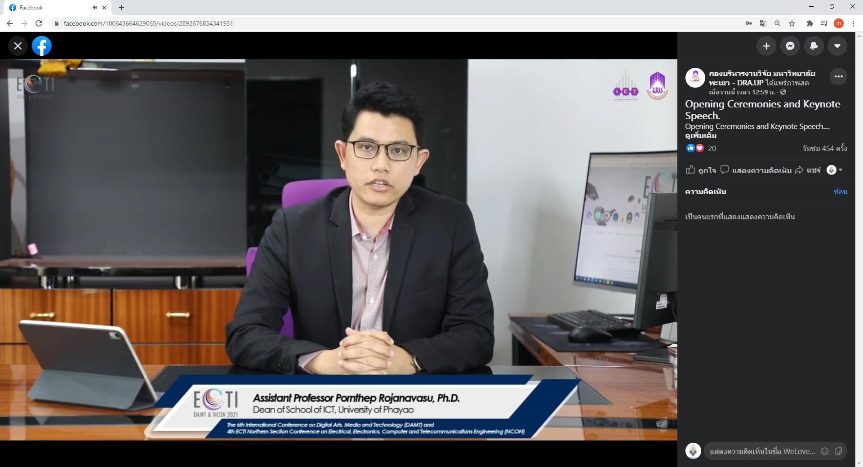This screenshot has height=467, width=863.
Task: Hide comments with ซ่อน link
Action: click(x=840, y=191)
